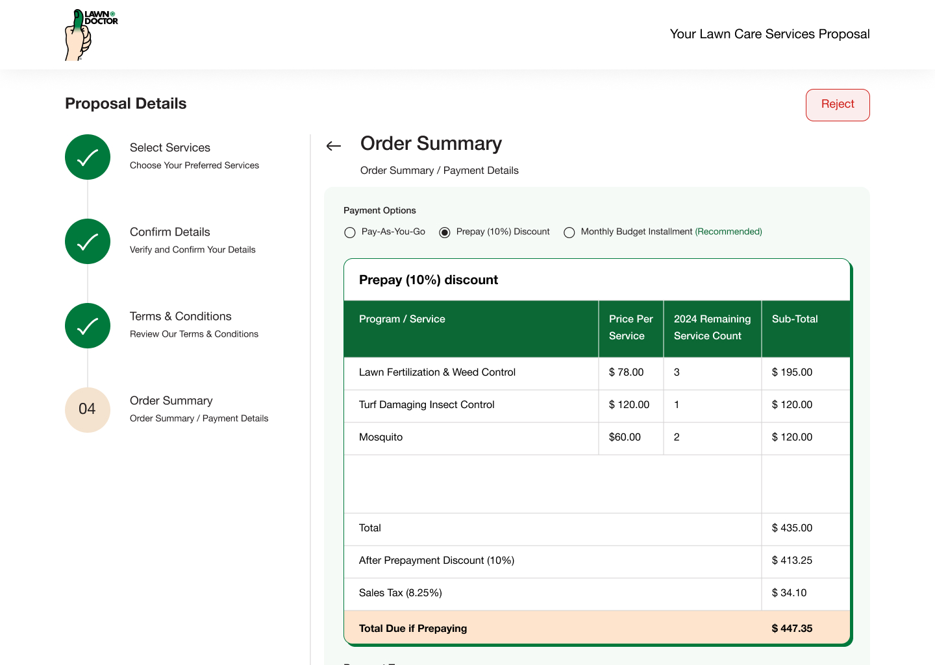This screenshot has width=935, height=665.
Task: Click 2024 Remaining Service Count header
Action: coord(712,328)
